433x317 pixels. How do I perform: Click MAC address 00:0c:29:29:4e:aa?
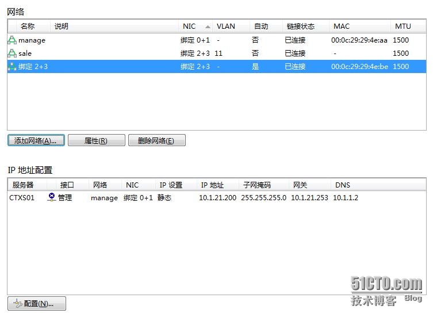pos(359,40)
